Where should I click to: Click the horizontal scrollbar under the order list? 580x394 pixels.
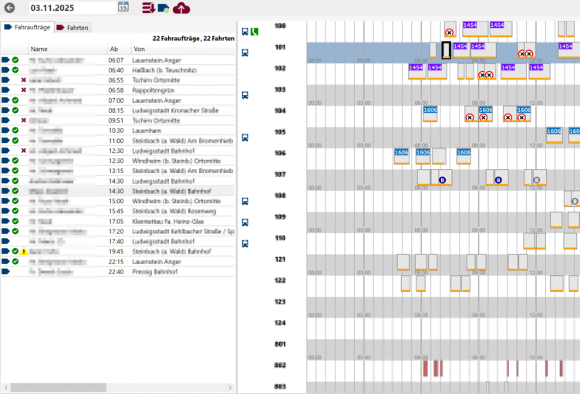(116, 386)
